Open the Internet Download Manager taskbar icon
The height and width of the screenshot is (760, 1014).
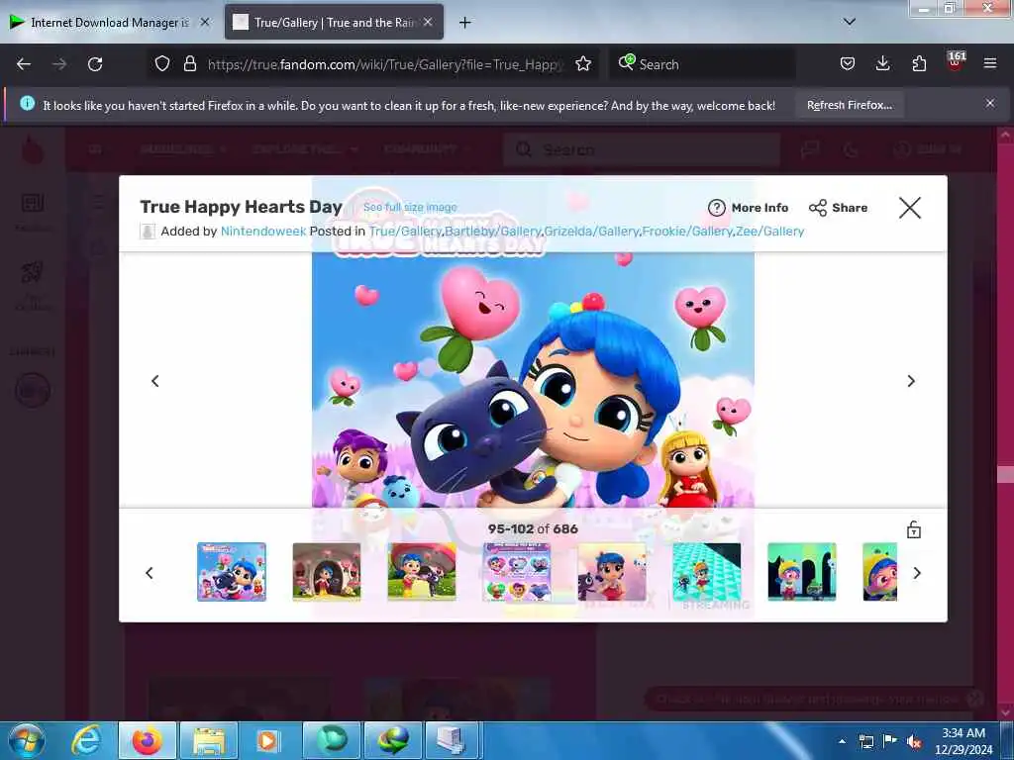pyautogui.click(x=393, y=740)
